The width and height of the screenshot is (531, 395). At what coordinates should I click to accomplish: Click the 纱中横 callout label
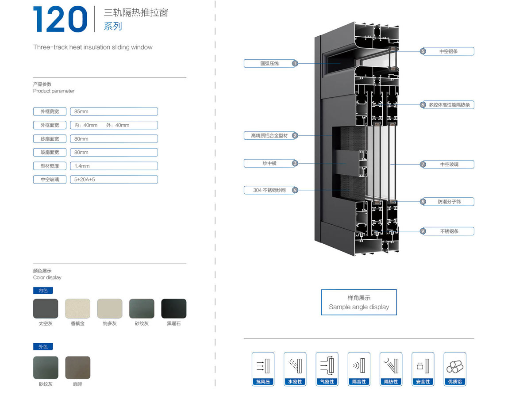(269, 163)
